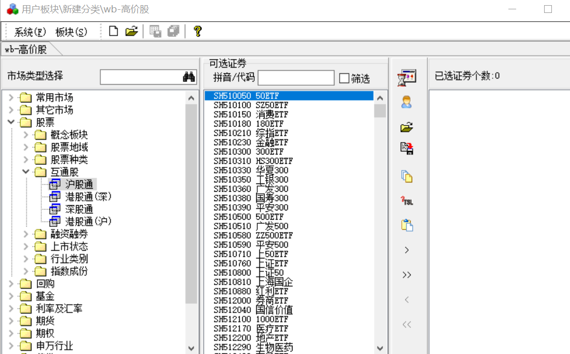The width and height of the screenshot is (570, 354).
Task: Collapse the 股票 folder
Action: click(x=11, y=122)
